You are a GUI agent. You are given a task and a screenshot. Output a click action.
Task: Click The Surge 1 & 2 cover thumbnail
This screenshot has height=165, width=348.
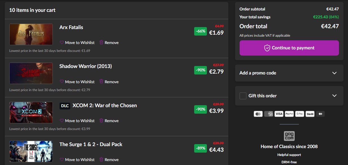[31, 151]
